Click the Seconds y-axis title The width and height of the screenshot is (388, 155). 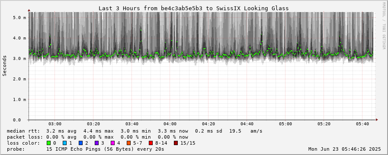(4, 65)
